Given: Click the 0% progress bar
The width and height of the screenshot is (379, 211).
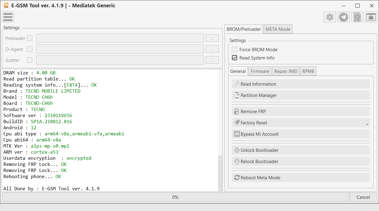Looking at the screenshot, I should click(x=175, y=197).
